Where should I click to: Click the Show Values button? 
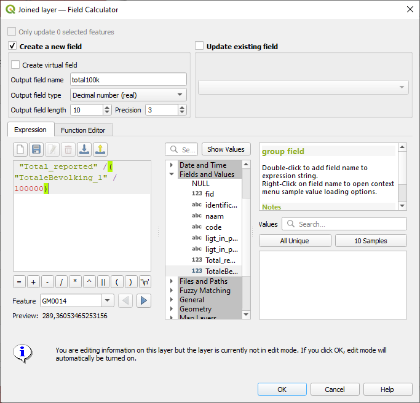(226, 149)
